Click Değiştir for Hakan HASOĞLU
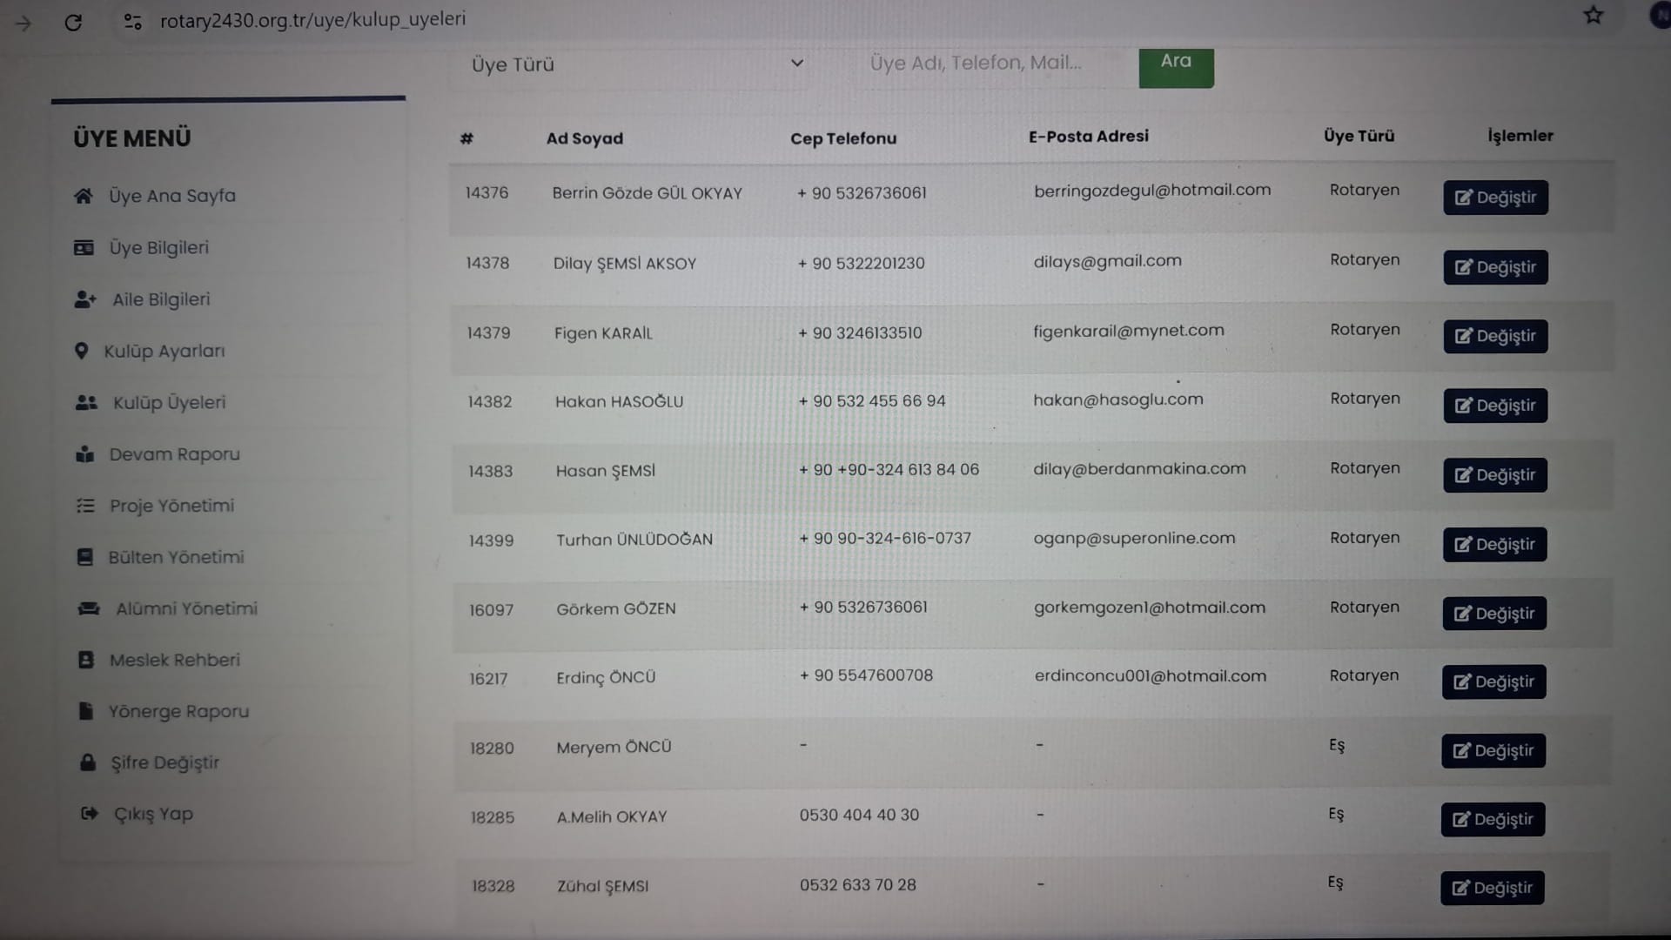The image size is (1671, 940). pyautogui.click(x=1494, y=406)
